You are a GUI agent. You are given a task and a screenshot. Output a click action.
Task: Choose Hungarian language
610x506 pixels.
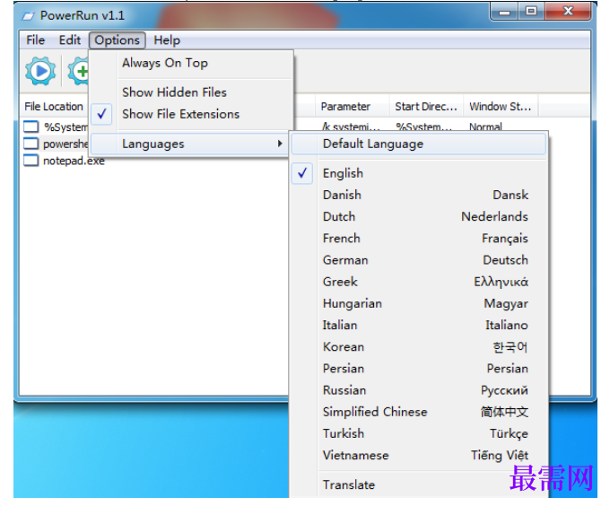click(x=419, y=303)
